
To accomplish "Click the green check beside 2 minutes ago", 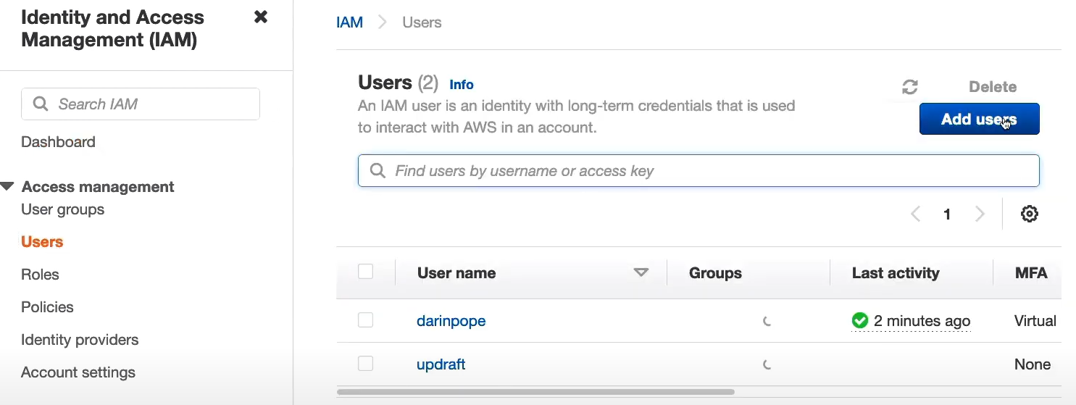I will pos(860,320).
